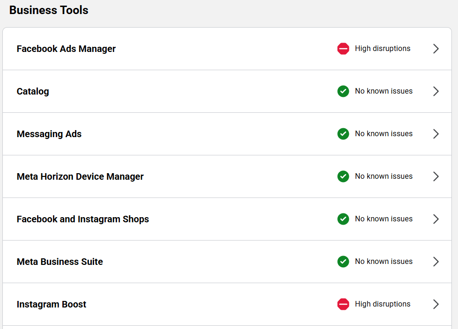Image resolution: width=458 pixels, height=329 pixels.
Task: Expand the Facebook Ads Manager row chevron
Action: click(436, 49)
